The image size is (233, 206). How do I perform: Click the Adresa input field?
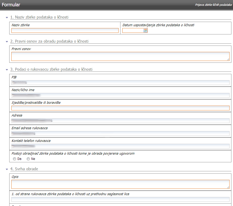click(120, 121)
